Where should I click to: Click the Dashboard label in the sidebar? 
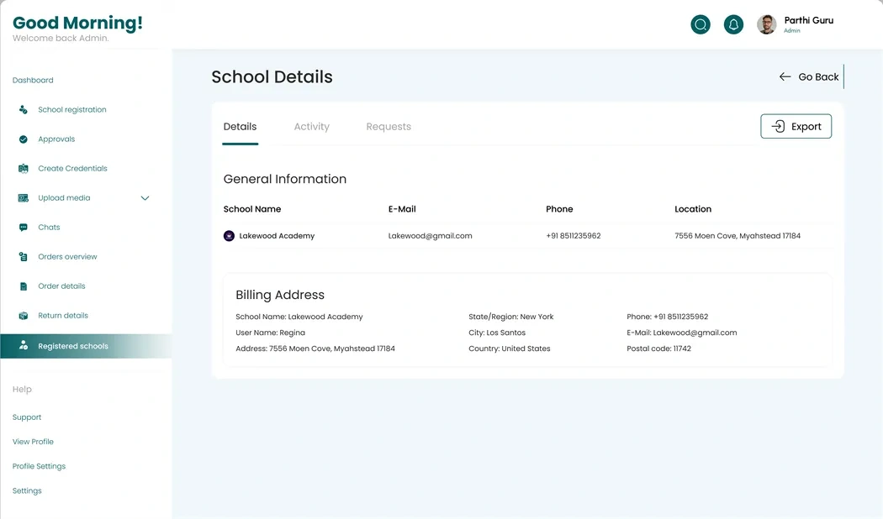click(x=33, y=80)
